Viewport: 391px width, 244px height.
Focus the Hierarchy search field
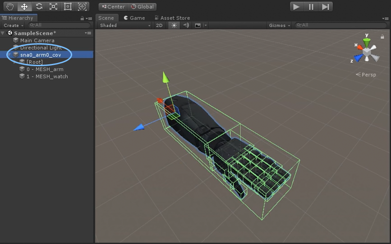click(x=59, y=25)
